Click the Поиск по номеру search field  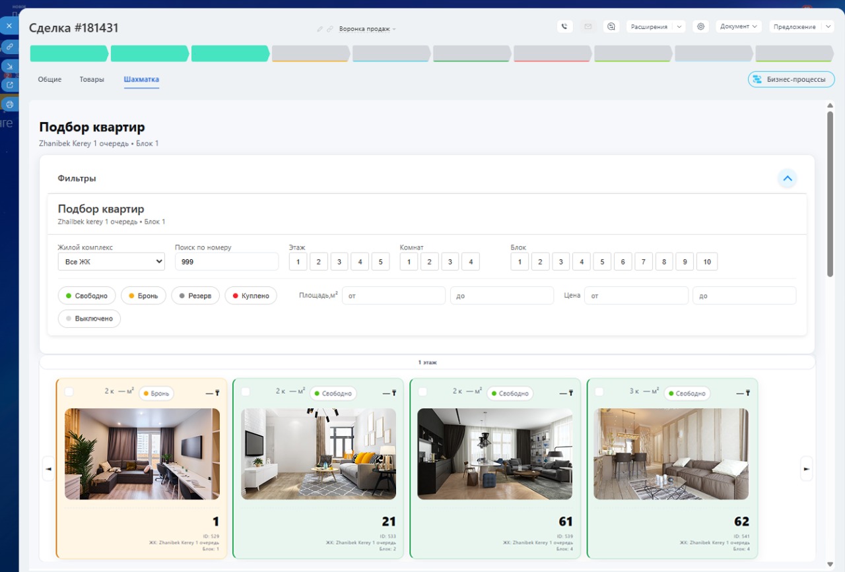coord(226,262)
